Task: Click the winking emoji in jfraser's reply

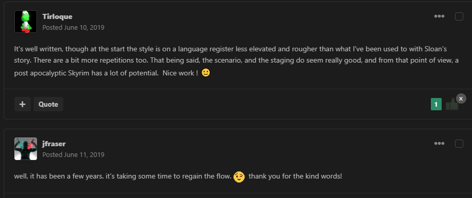Action: click(239, 176)
